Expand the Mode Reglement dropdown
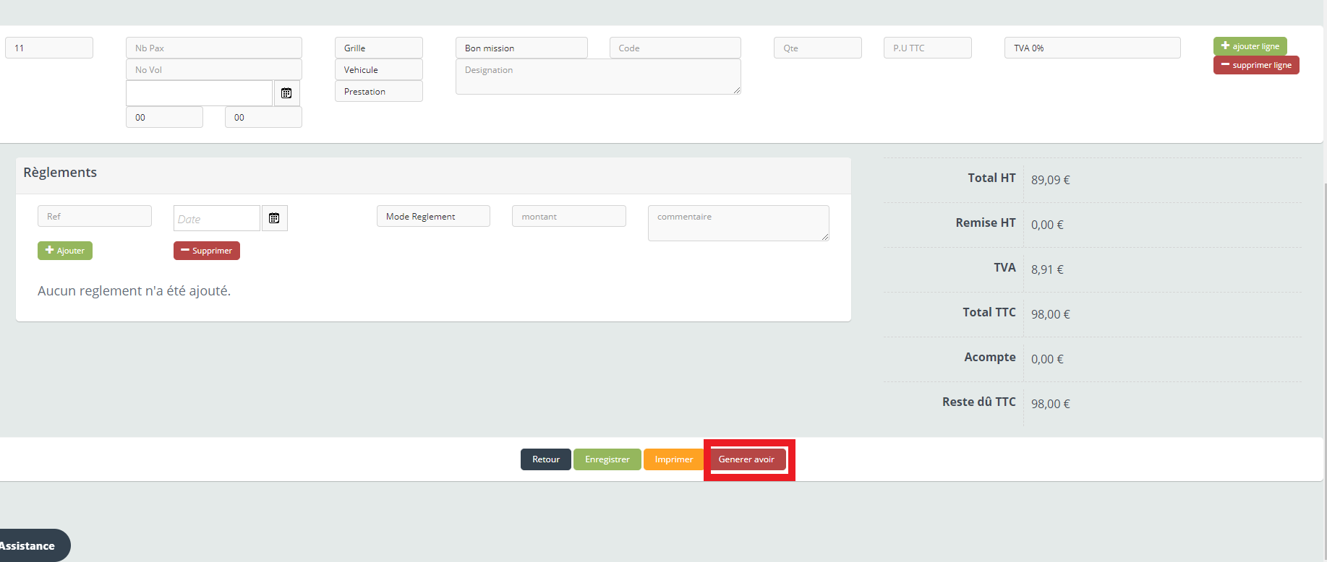 (x=433, y=217)
